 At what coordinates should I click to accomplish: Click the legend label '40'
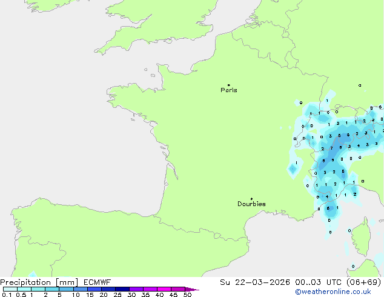tap(159, 295)
